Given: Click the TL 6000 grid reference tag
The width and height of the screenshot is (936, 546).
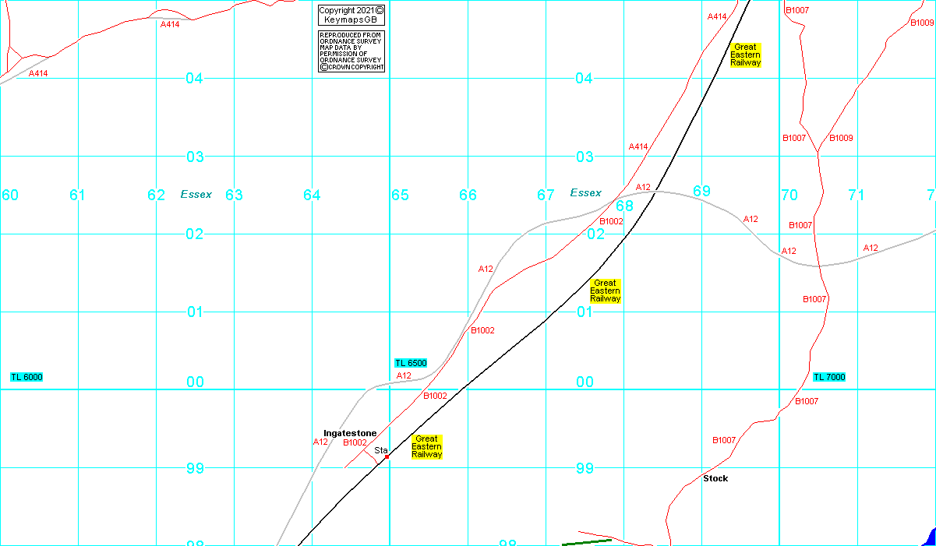Looking at the screenshot, I should click(26, 377).
